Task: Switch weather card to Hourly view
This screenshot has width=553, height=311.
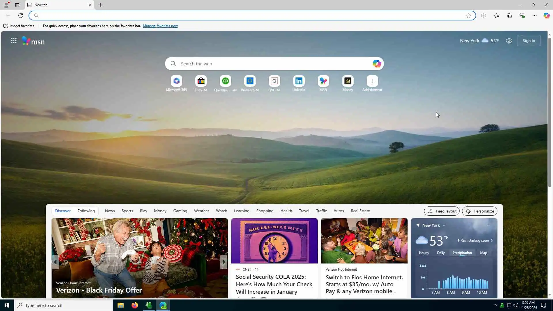Action: [x=424, y=253]
